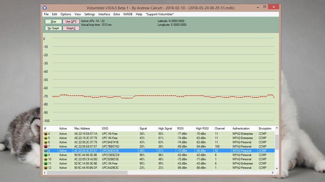Open the Extra menu
The height and width of the screenshot is (182, 325).
tap(116, 14)
